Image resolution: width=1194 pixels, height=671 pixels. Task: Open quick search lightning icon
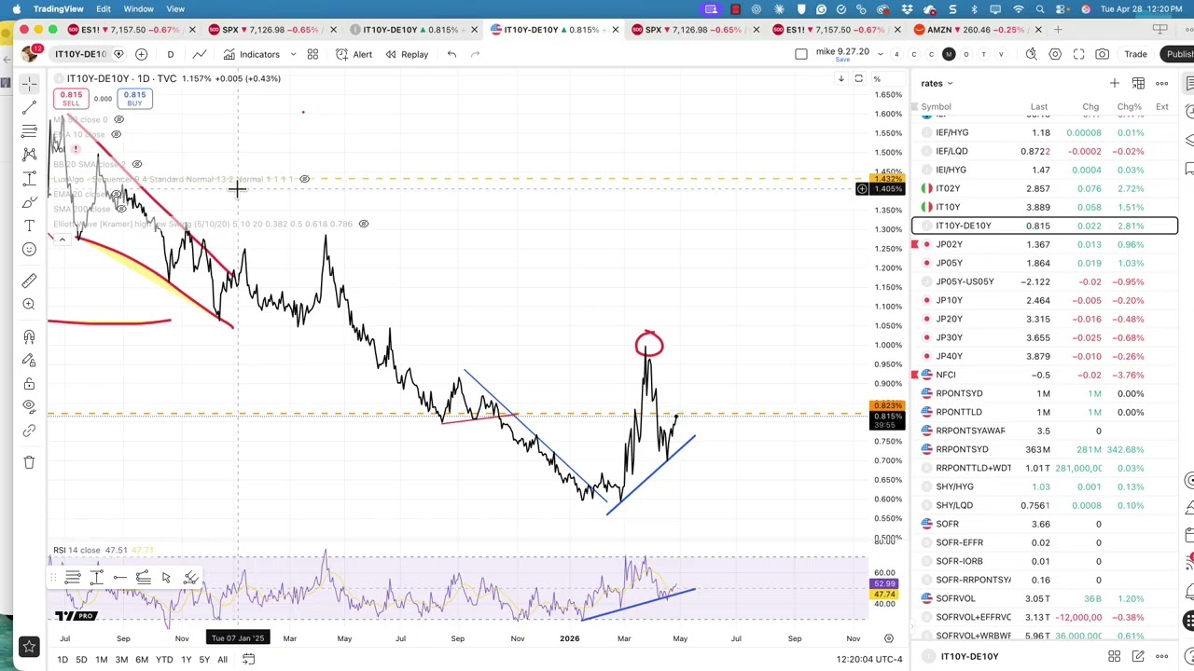1032,54
